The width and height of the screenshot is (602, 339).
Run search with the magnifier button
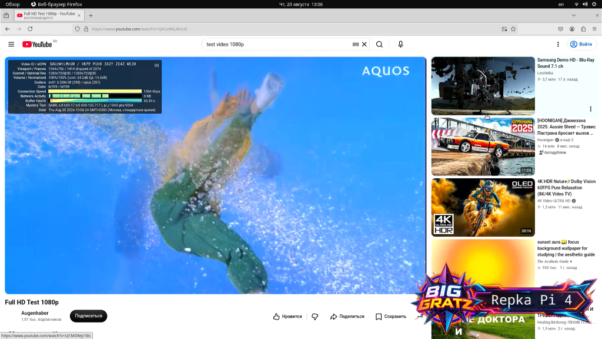click(379, 44)
